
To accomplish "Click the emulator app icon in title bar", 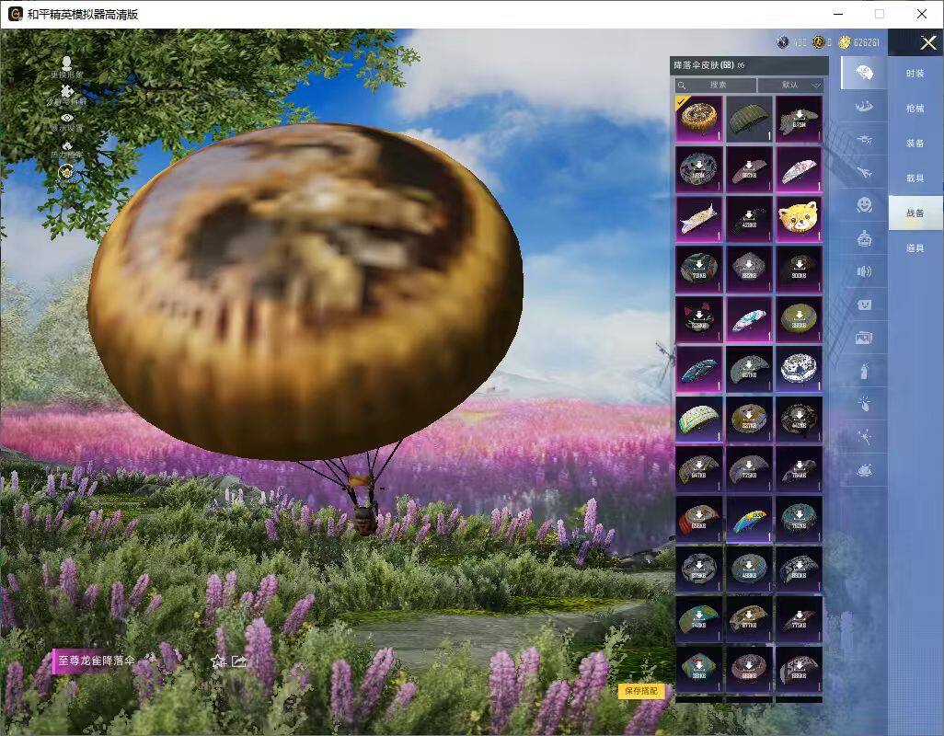I will [x=15, y=14].
